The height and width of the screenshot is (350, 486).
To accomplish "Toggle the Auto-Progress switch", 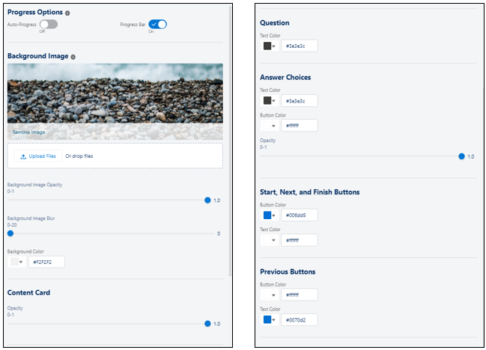I will [49, 24].
